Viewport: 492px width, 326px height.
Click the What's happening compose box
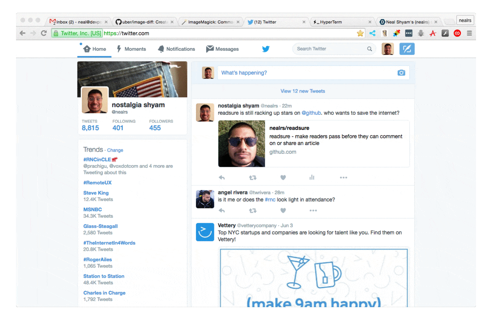[x=313, y=72]
